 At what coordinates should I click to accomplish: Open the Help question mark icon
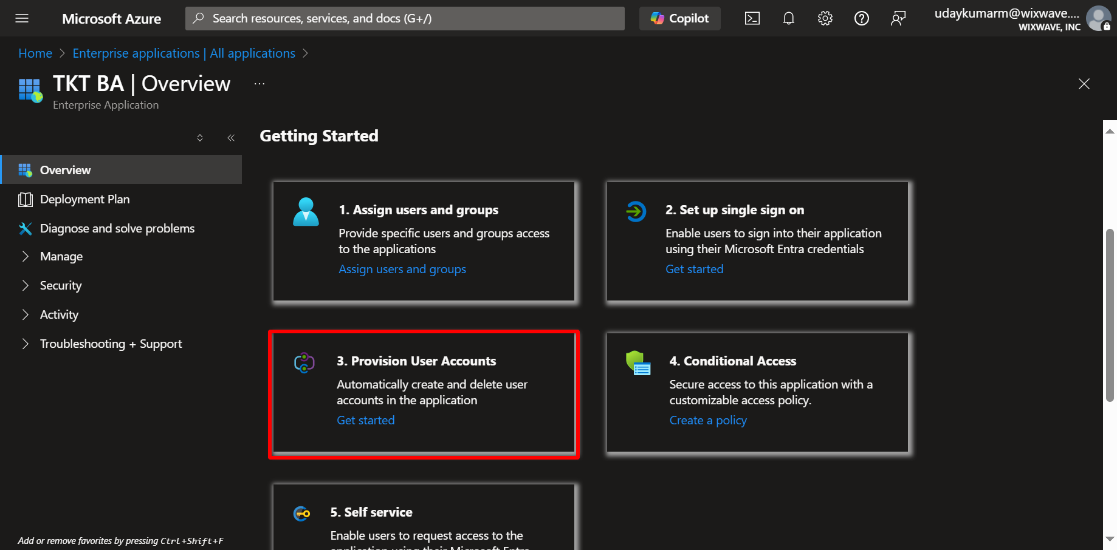pyautogui.click(x=862, y=18)
